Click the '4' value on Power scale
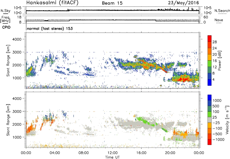Screen dimensions: 230x159 click(x=214, y=80)
